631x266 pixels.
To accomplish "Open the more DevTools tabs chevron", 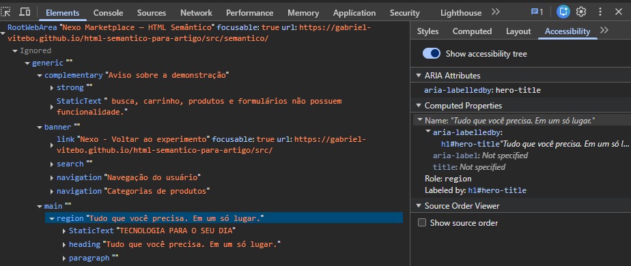I will pyautogui.click(x=496, y=12).
